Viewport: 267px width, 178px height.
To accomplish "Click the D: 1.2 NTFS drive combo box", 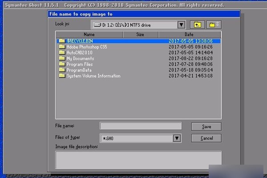I will 138,25.
